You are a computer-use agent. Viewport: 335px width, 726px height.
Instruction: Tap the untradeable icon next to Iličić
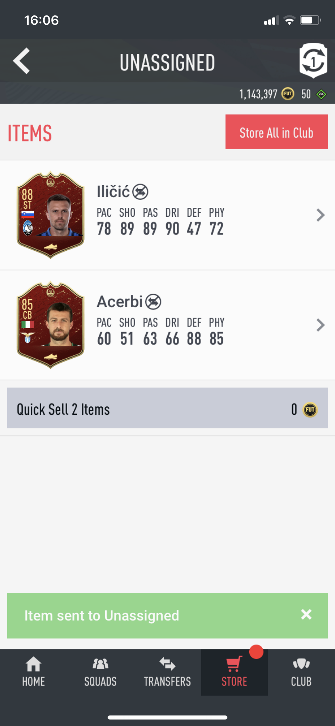140,192
